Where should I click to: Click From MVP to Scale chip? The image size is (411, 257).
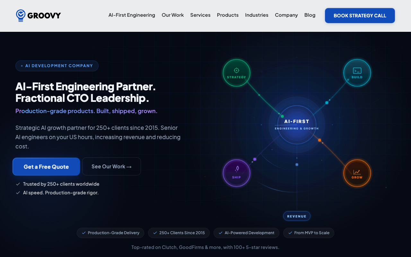pyautogui.click(x=309, y=233)
